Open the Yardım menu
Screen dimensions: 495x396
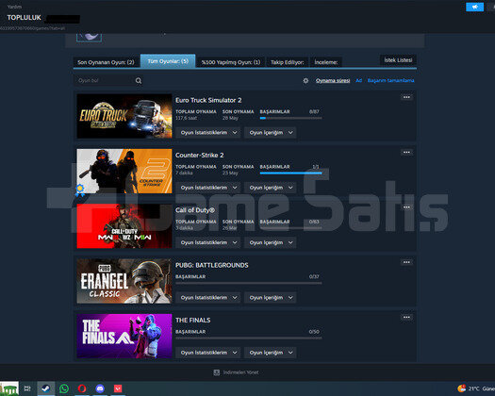pyautogui.click(x=14, y=7)
